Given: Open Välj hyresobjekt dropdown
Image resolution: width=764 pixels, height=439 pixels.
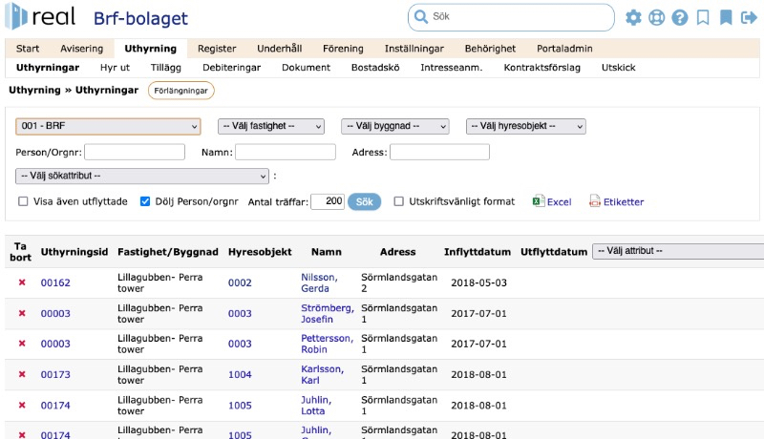Looking at the screenshot, I should point(526,126).
